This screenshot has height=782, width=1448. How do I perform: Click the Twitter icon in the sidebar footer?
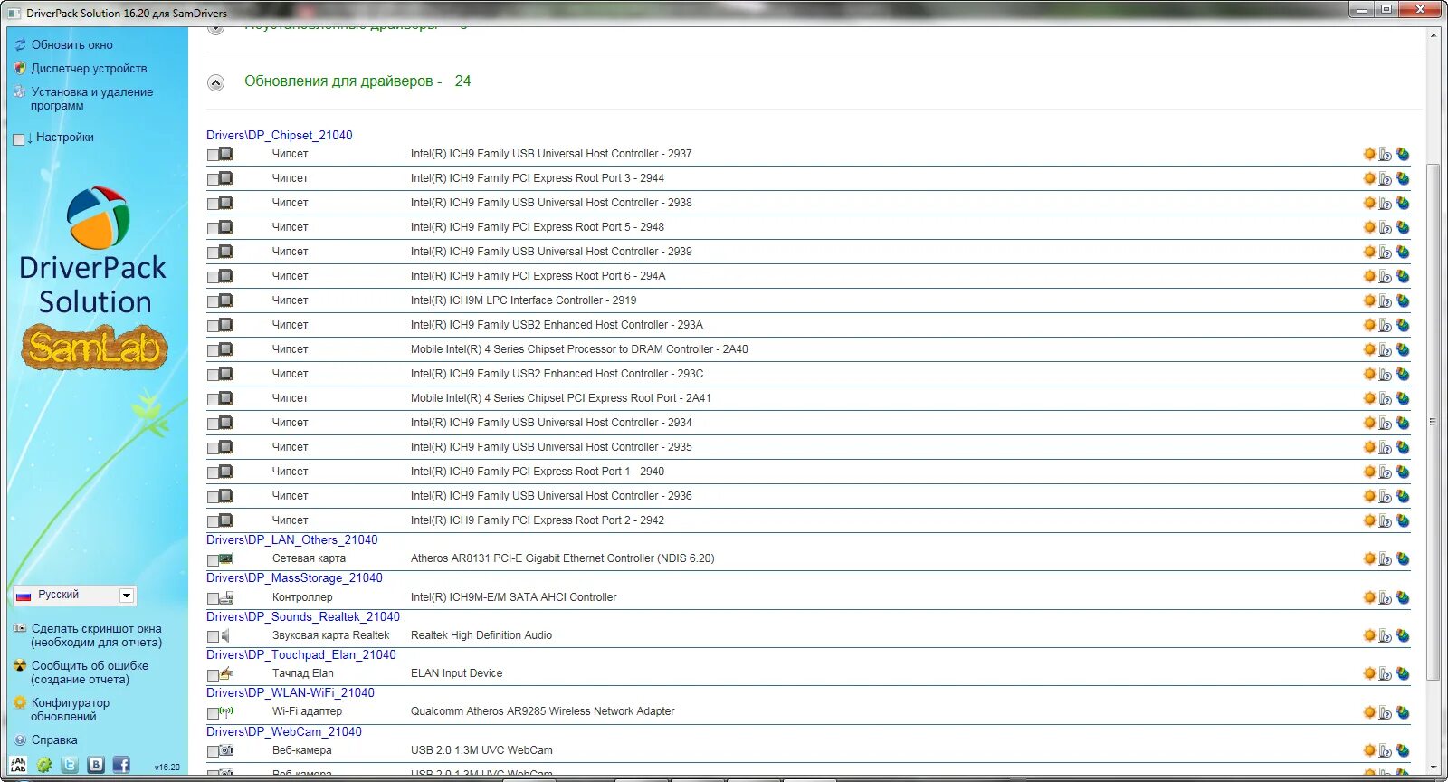tap(70, 765)
